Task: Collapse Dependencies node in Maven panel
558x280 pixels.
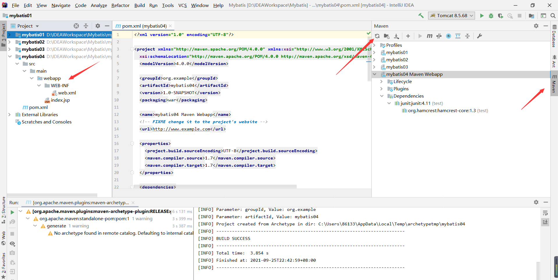Action: (x=382, y=96)
